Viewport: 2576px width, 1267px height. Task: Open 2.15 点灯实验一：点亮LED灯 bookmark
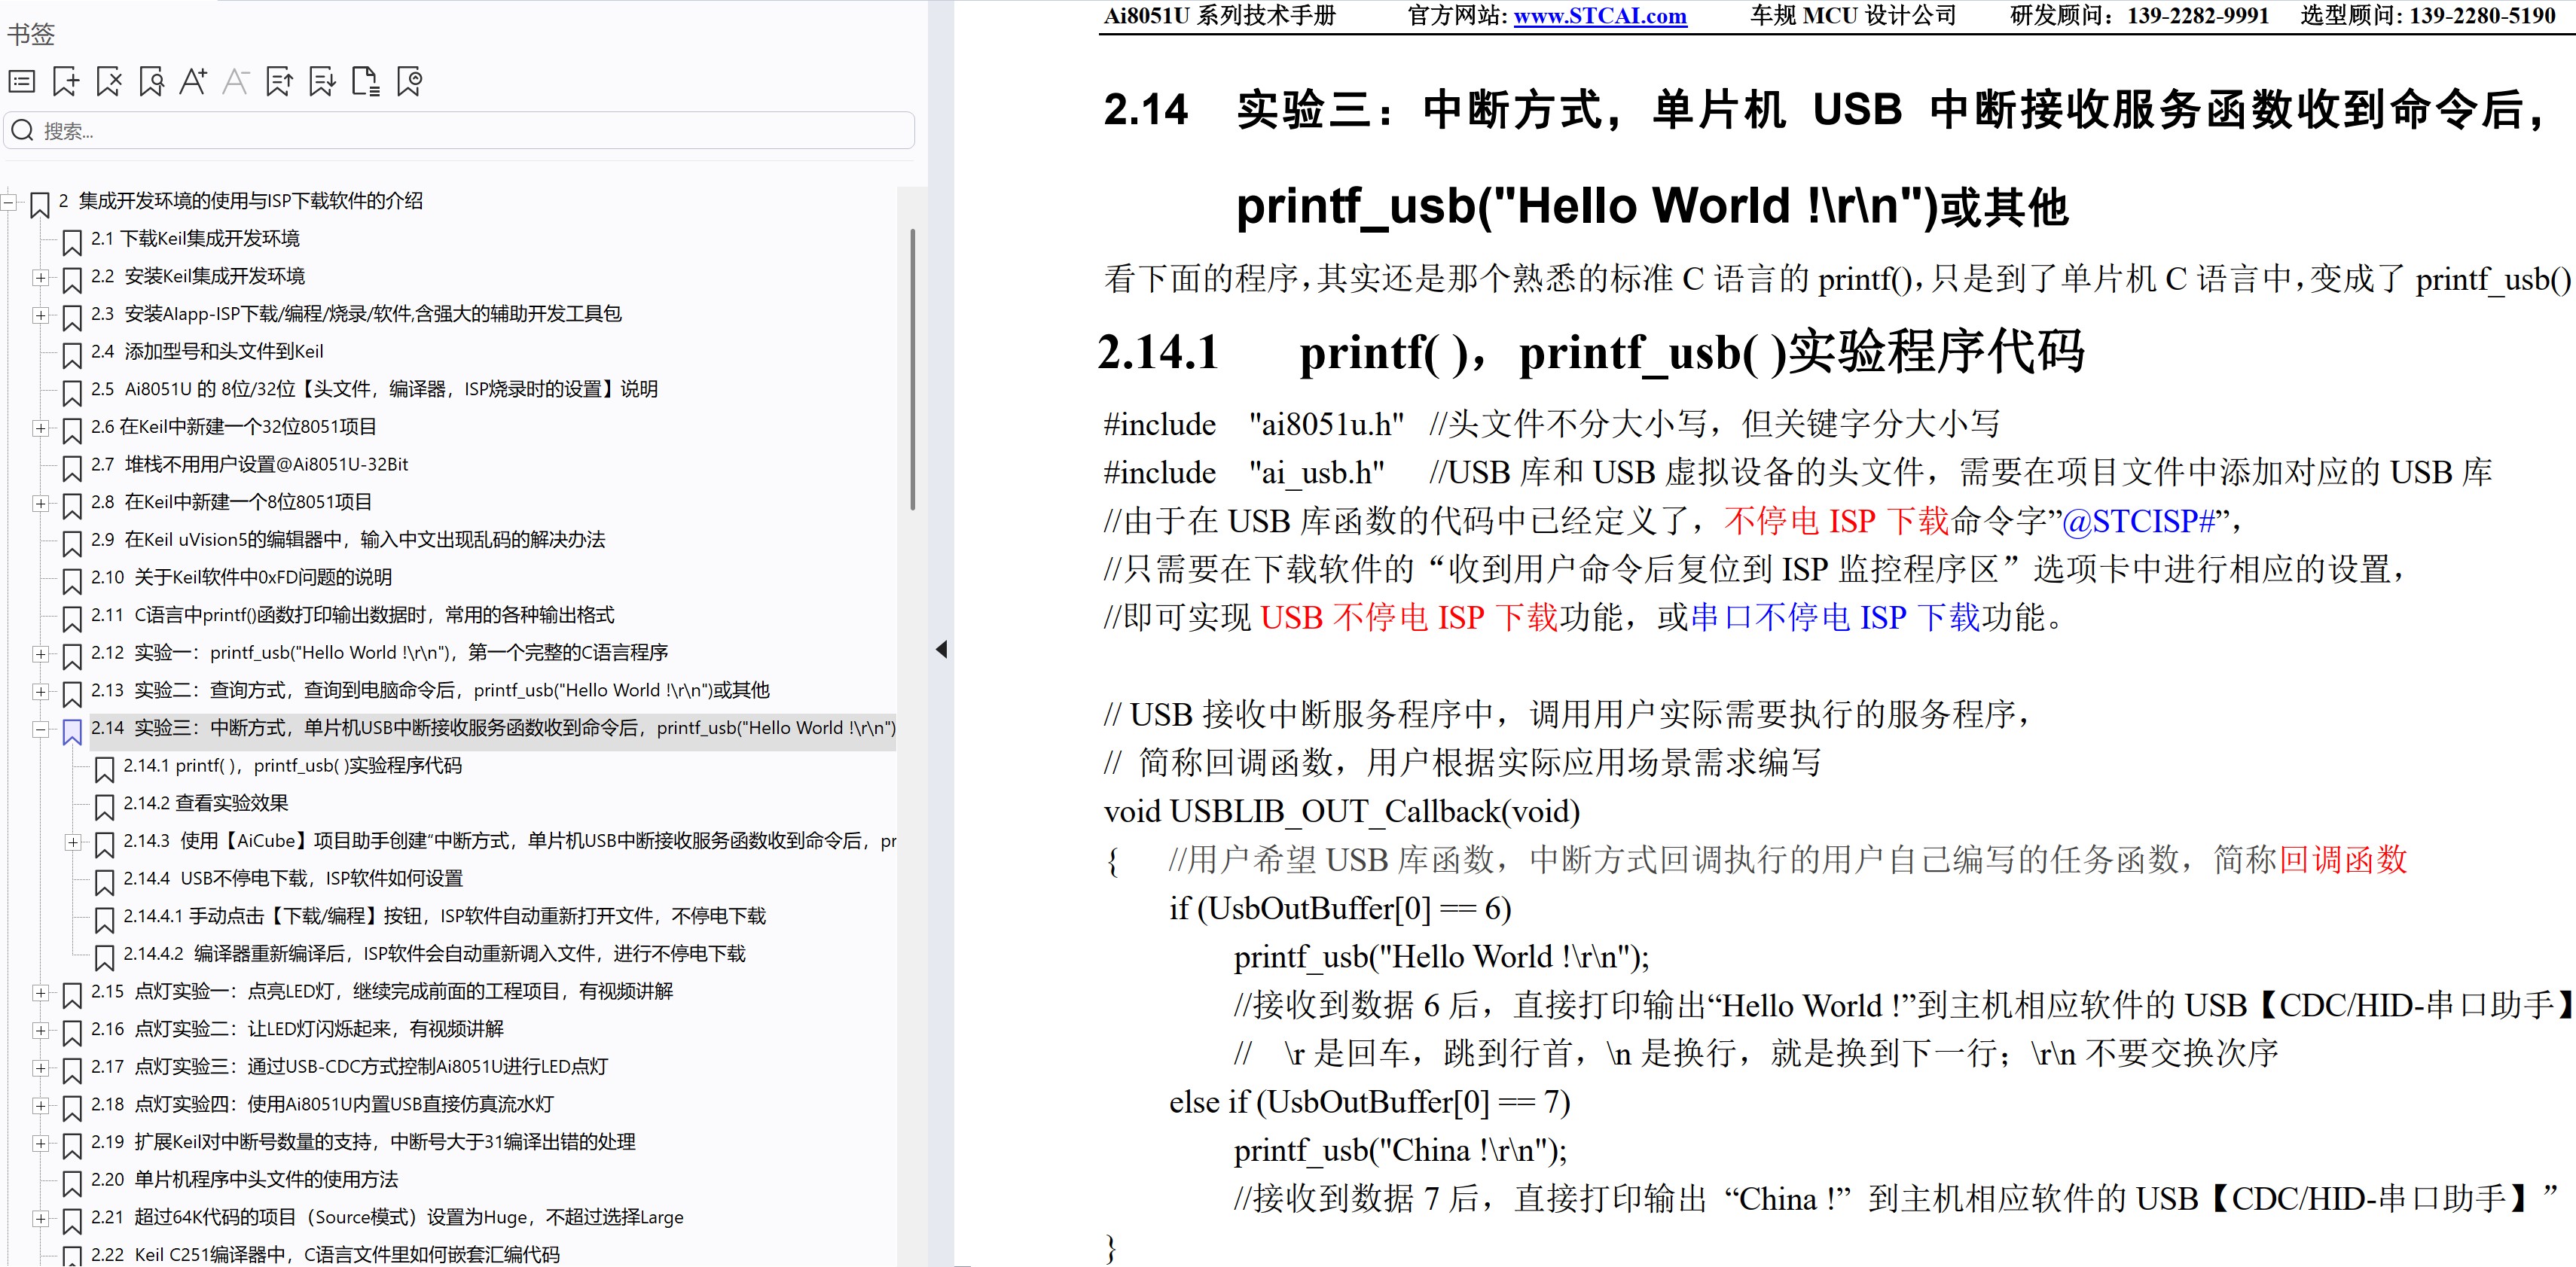click(x=381, y=992)
